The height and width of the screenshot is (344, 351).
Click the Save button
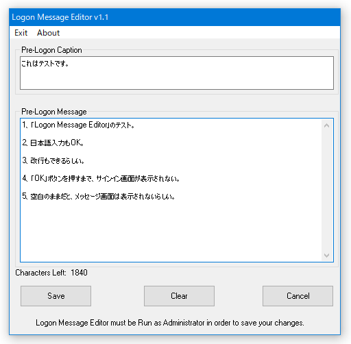(56, 296)
